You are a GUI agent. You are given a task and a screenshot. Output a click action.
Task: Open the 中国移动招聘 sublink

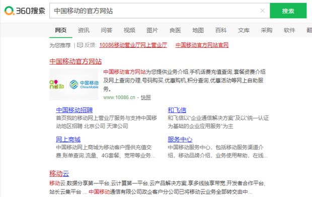tap(74, 110)
